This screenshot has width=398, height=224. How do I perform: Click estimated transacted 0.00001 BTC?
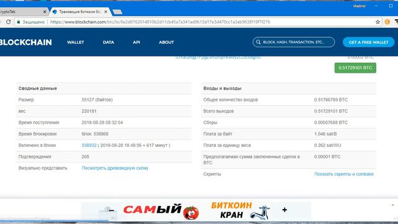[x=327, y=157]
